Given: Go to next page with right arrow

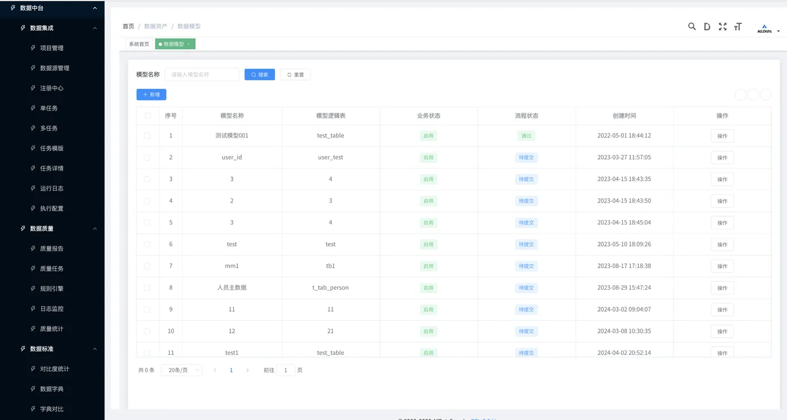Looking at the screenshot, I should 247,370.
